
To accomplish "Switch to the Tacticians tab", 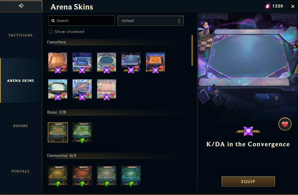I will coord(21,35).
